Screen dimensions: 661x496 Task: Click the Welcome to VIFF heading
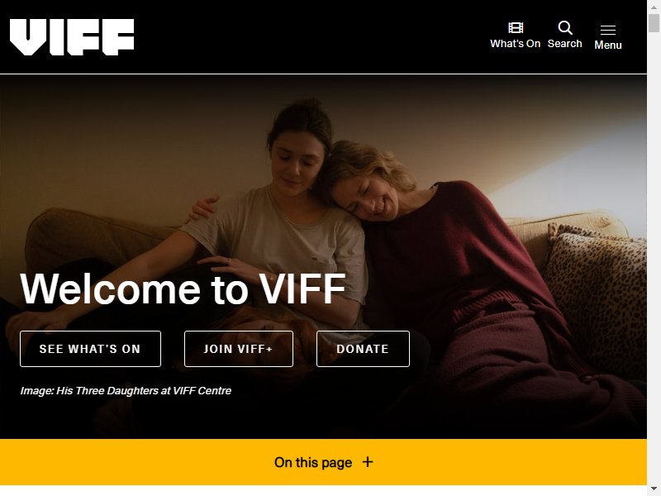point(183,289)
